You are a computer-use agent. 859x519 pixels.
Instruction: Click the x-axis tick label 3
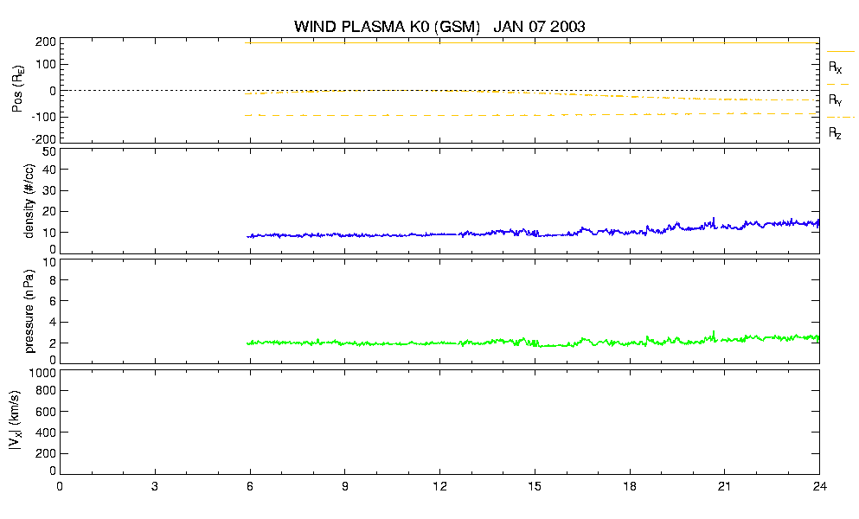(x=155, y=487)
